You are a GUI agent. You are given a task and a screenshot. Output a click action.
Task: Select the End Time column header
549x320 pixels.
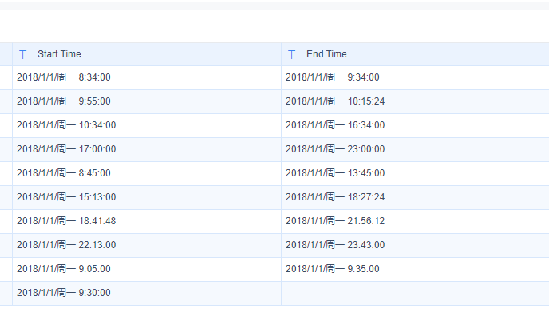point(326,54)
